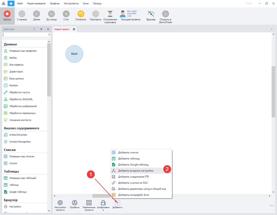Pin the Действия panel
Viewport: 277px width, 215px height.
tap(41, 29)
